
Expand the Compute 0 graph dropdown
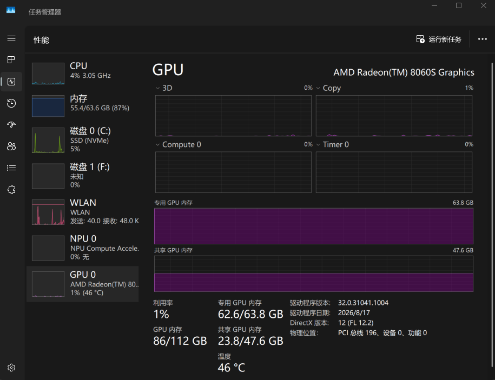157,144
